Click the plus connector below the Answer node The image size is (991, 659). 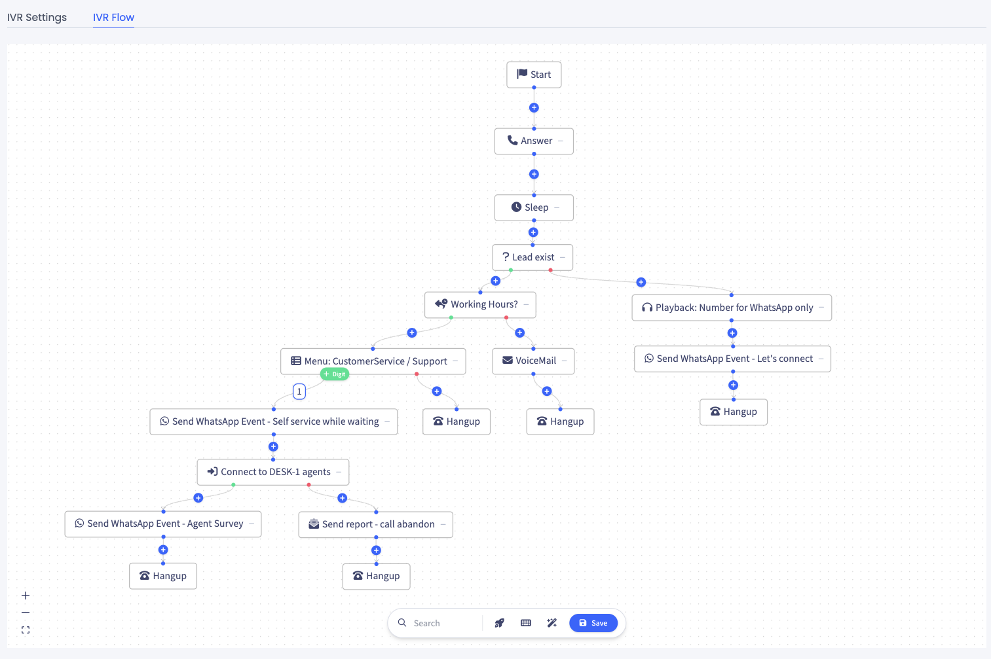tap(534, 173)
